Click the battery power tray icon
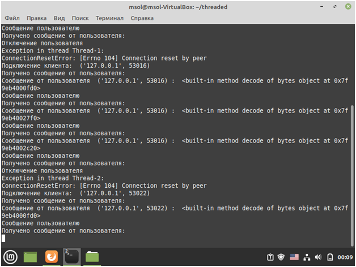Screen dimensions: 356x267 (330, 257)
